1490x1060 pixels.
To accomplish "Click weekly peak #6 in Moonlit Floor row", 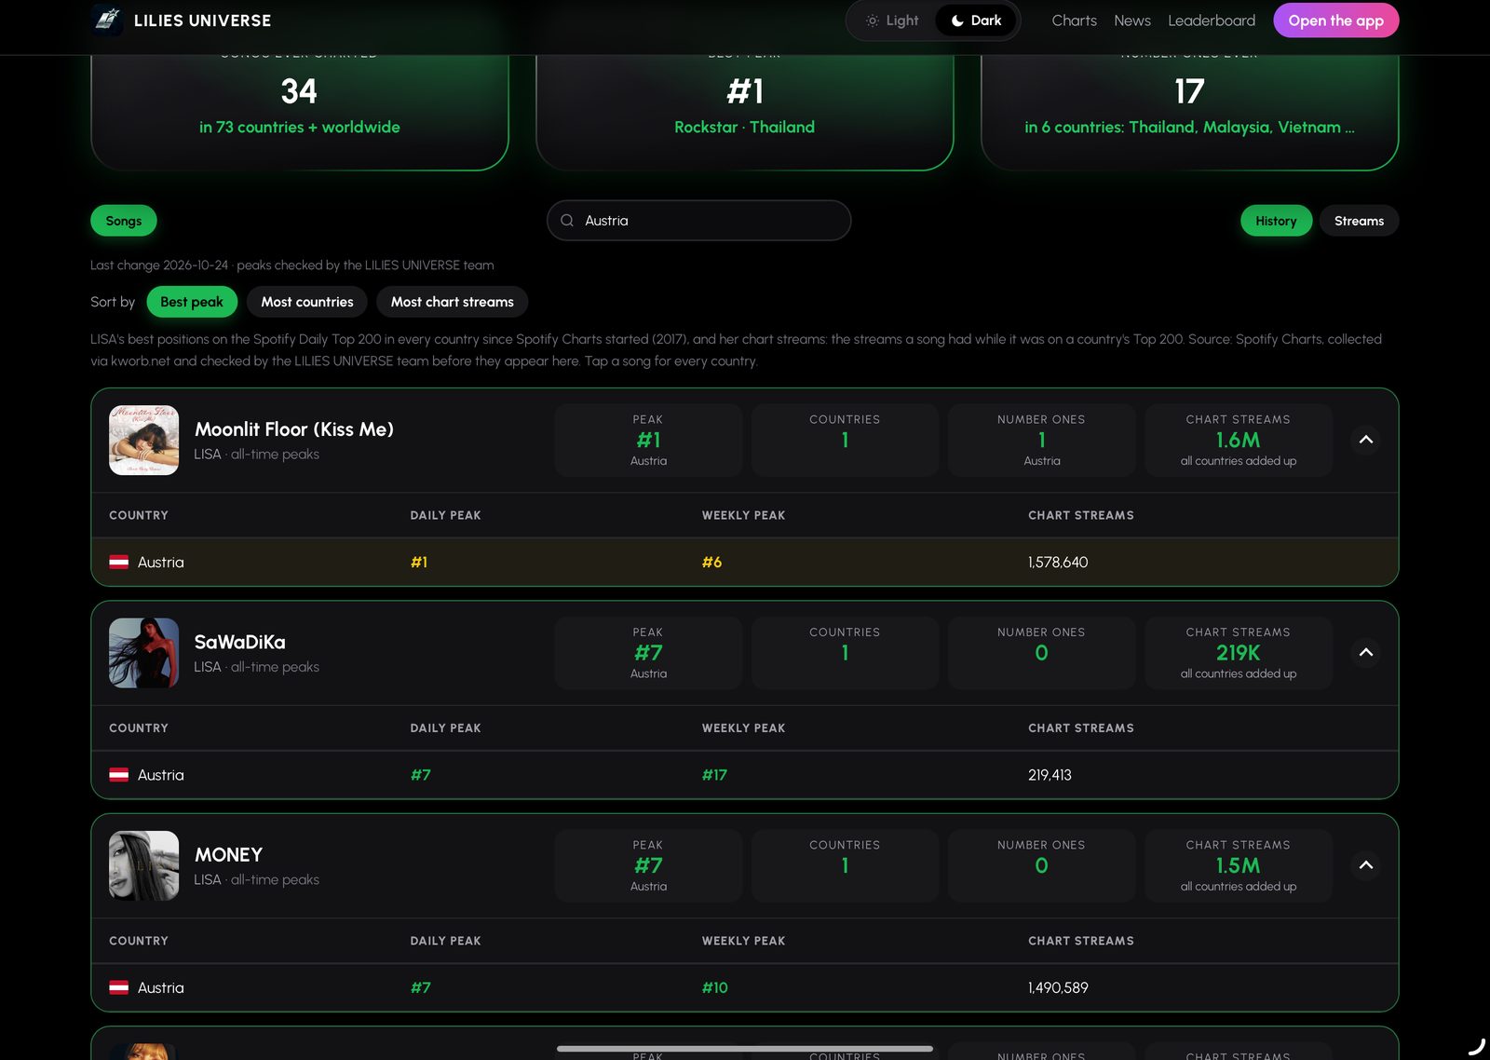I will click(711, 563).
